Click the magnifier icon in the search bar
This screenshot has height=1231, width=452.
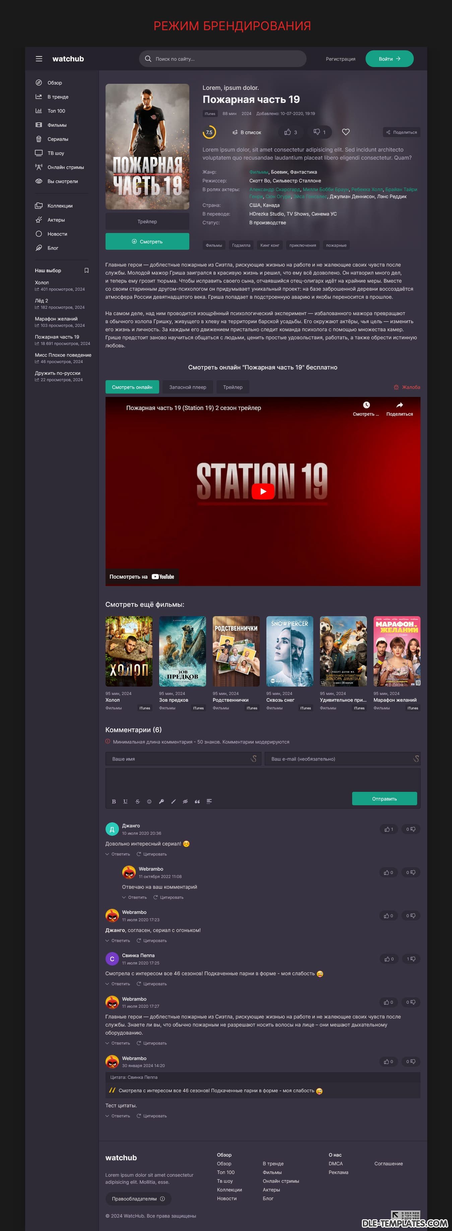[148, 59]
